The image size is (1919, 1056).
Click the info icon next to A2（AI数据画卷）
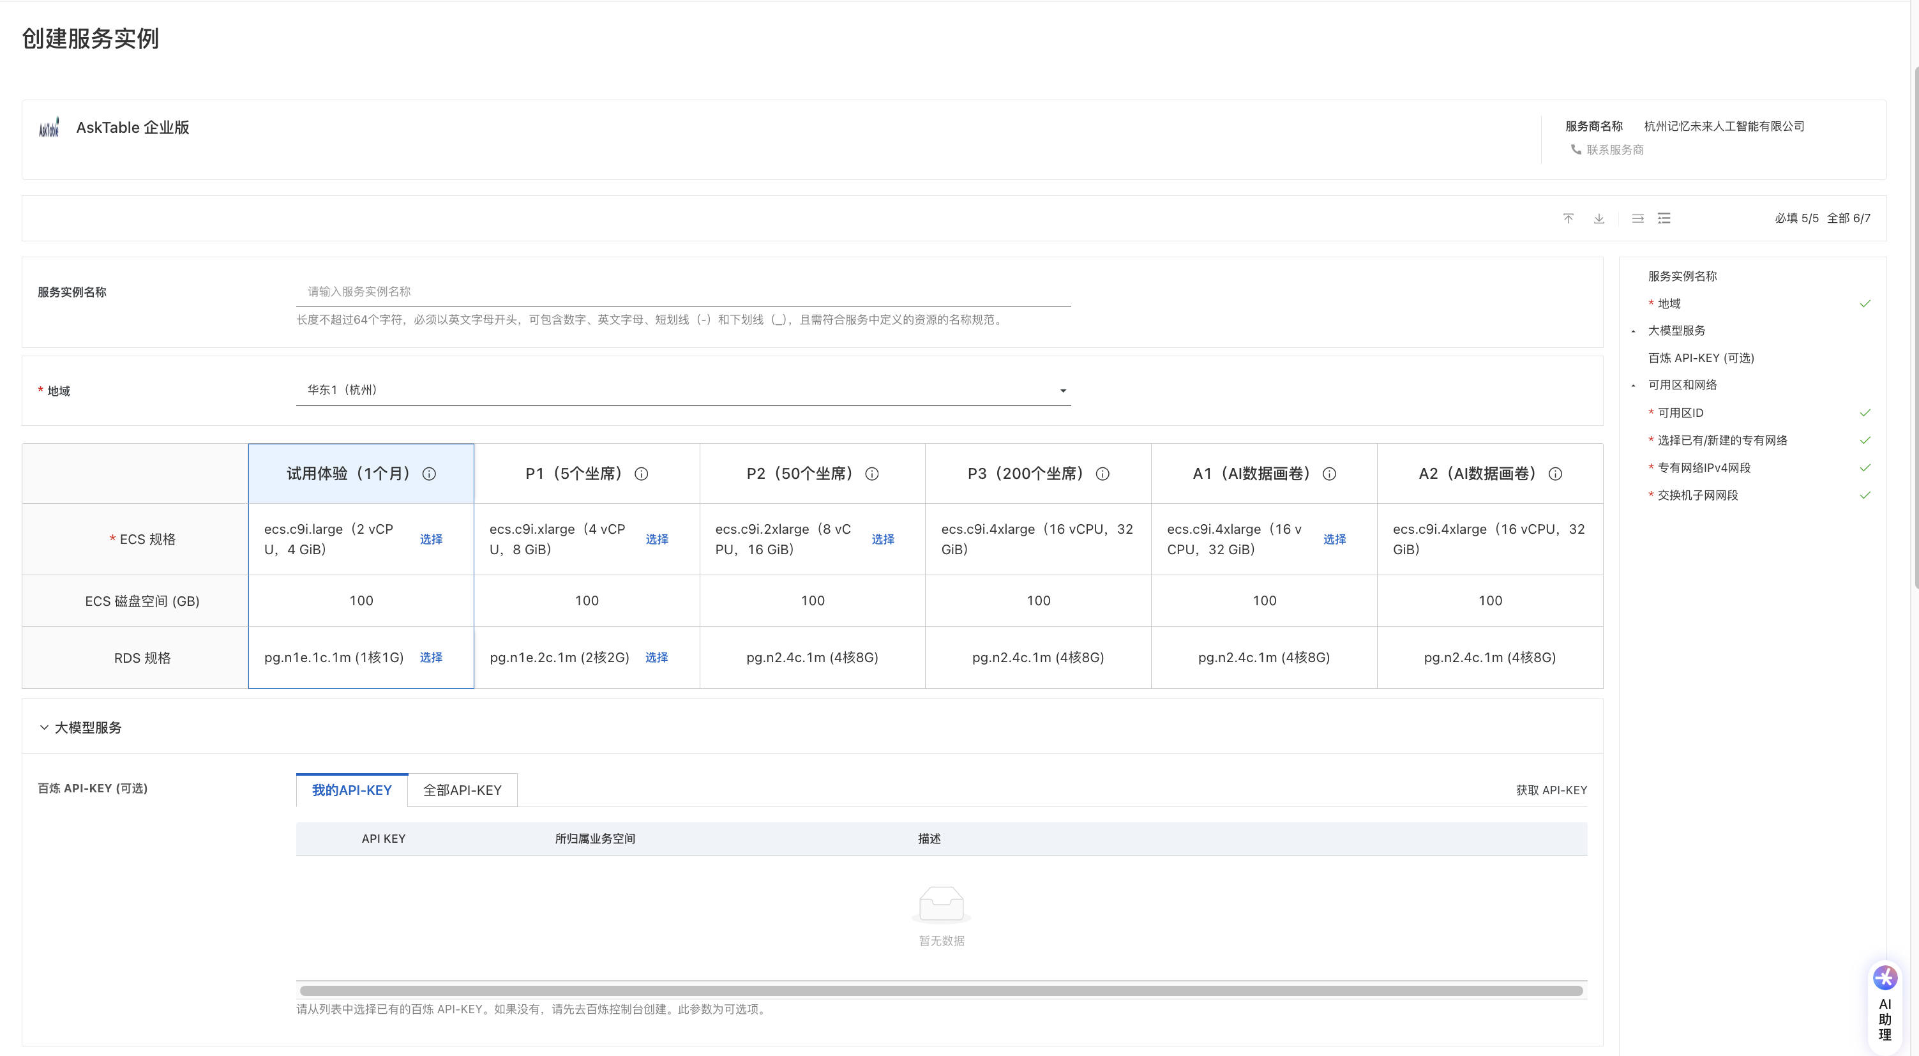point(1556,474)
